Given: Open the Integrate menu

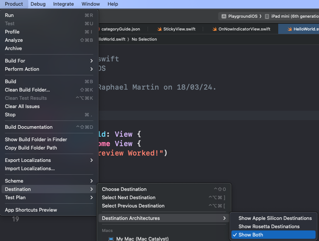Looking at the screenshot, I should pyautogui.click(x=63, y=4).
